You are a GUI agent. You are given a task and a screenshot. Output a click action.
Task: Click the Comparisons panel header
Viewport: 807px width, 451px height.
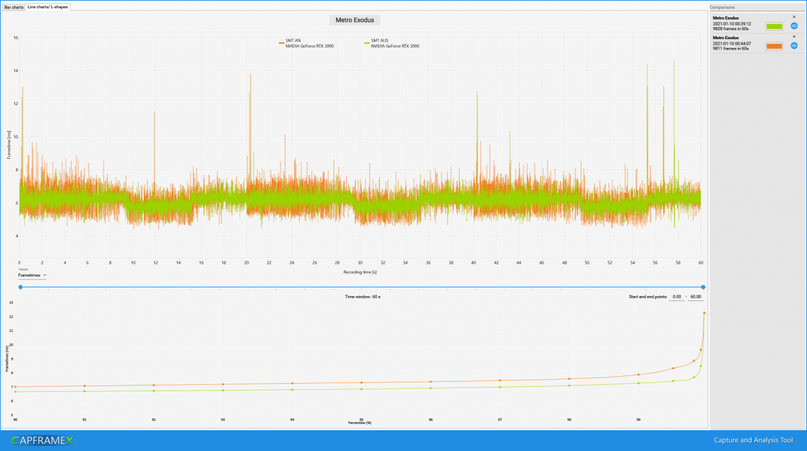point(757,7)
